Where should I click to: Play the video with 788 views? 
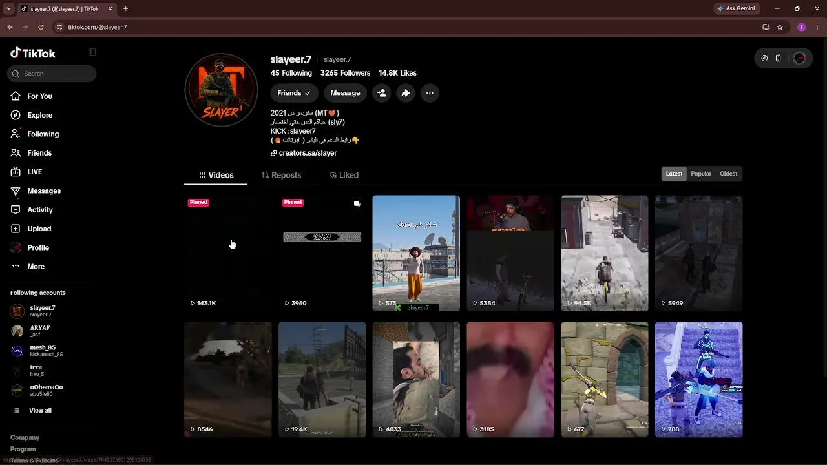point(699,380)
